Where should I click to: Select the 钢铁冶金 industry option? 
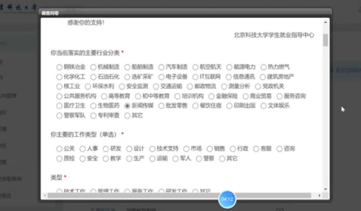[59, 67]
